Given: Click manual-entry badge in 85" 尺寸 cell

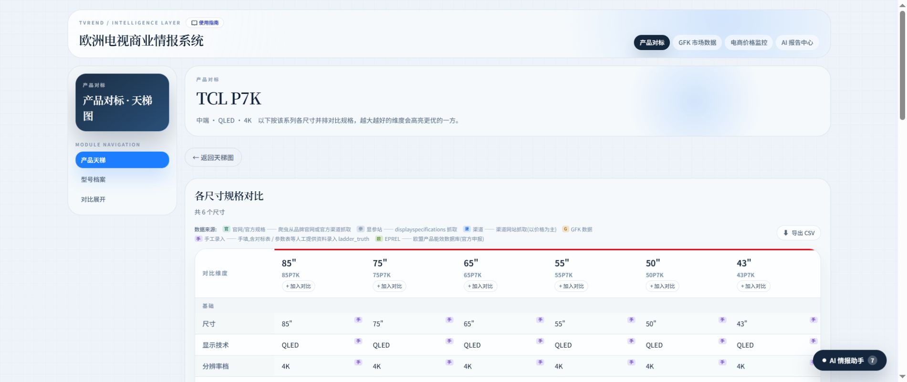Looking at the screenshot, I should click(358, 320).
